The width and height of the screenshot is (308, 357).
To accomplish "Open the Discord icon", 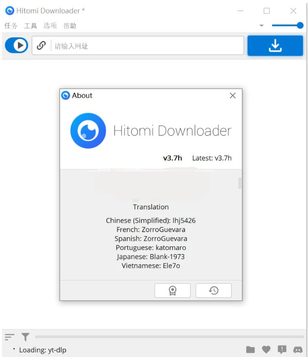I will click(x=298, y=350).
